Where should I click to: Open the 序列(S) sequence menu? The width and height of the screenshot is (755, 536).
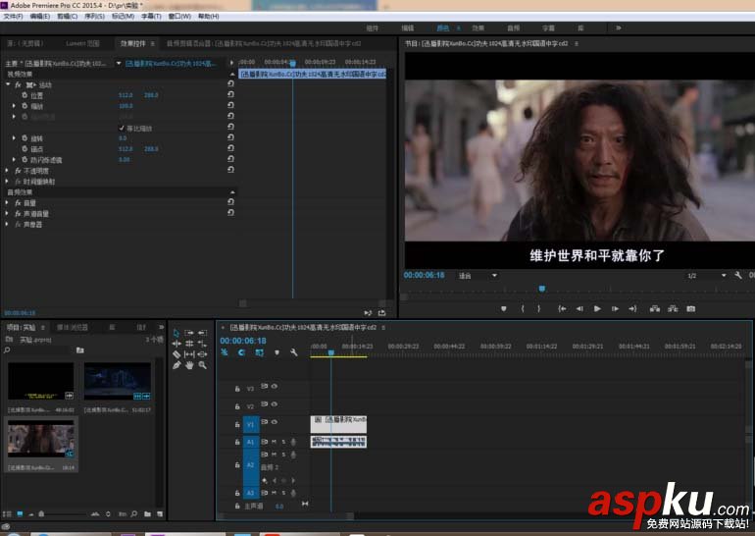94,17
